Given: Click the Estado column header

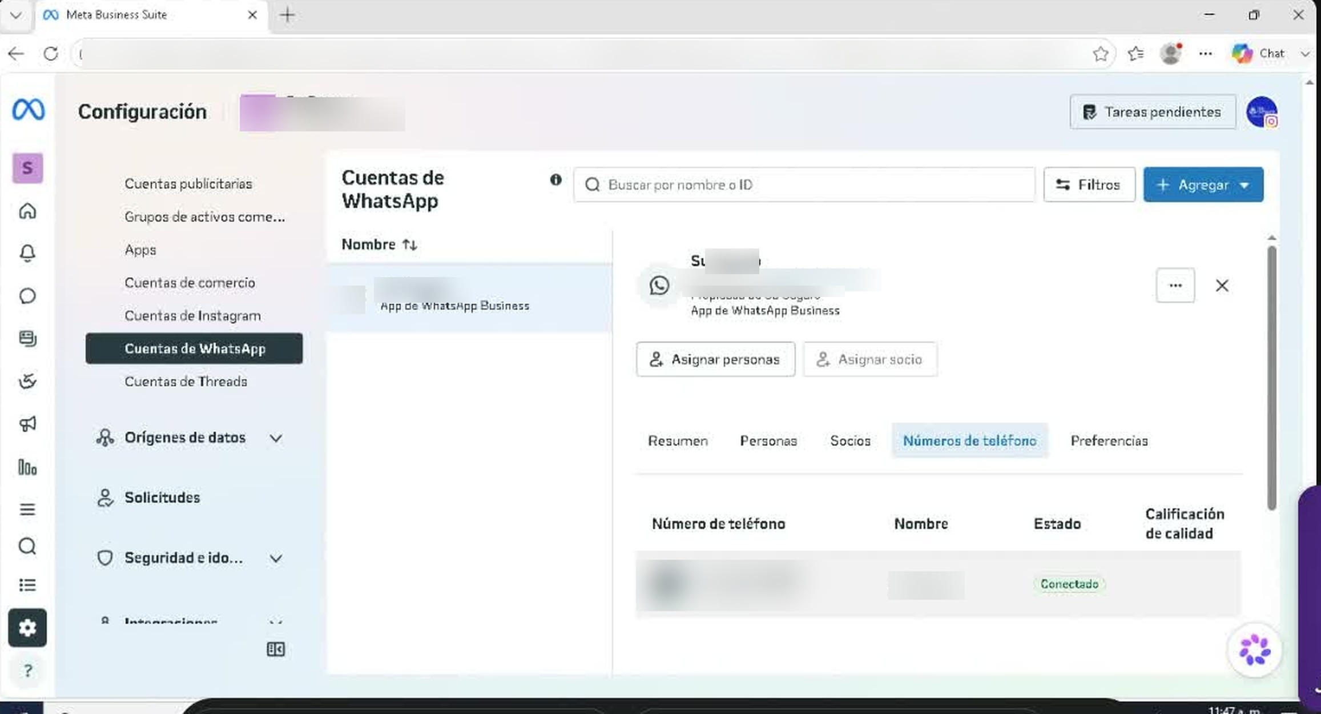Looking at the screenshot, I should coord(1057,524).
